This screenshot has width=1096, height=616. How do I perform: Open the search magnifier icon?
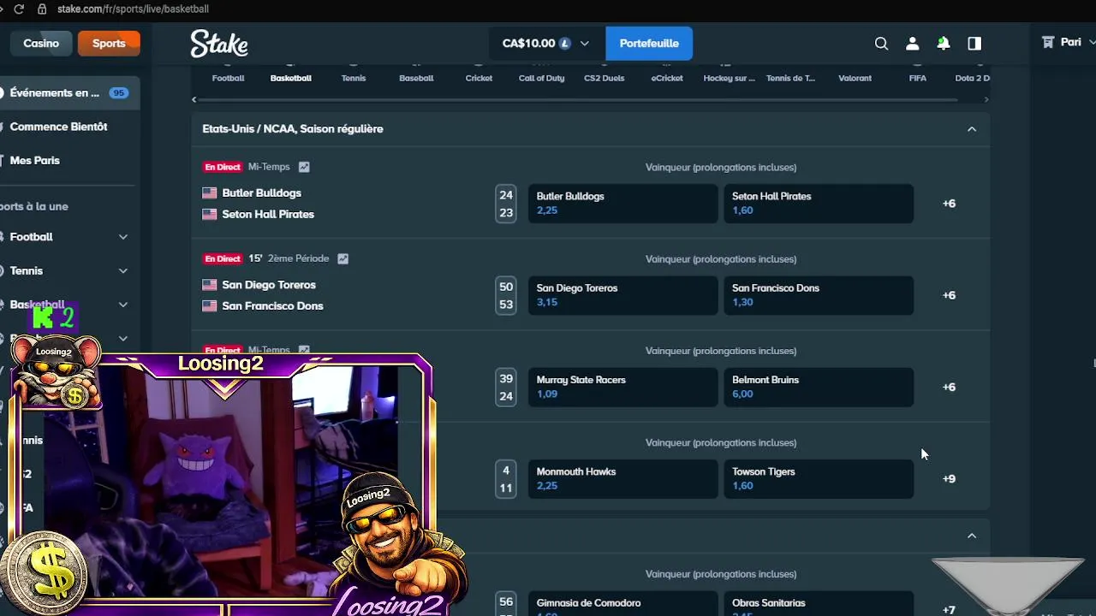pyautogui.click(x=881, y=44)
